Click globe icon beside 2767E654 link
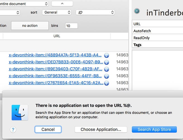Screen dimensions: 183x140 pos(107,83)
